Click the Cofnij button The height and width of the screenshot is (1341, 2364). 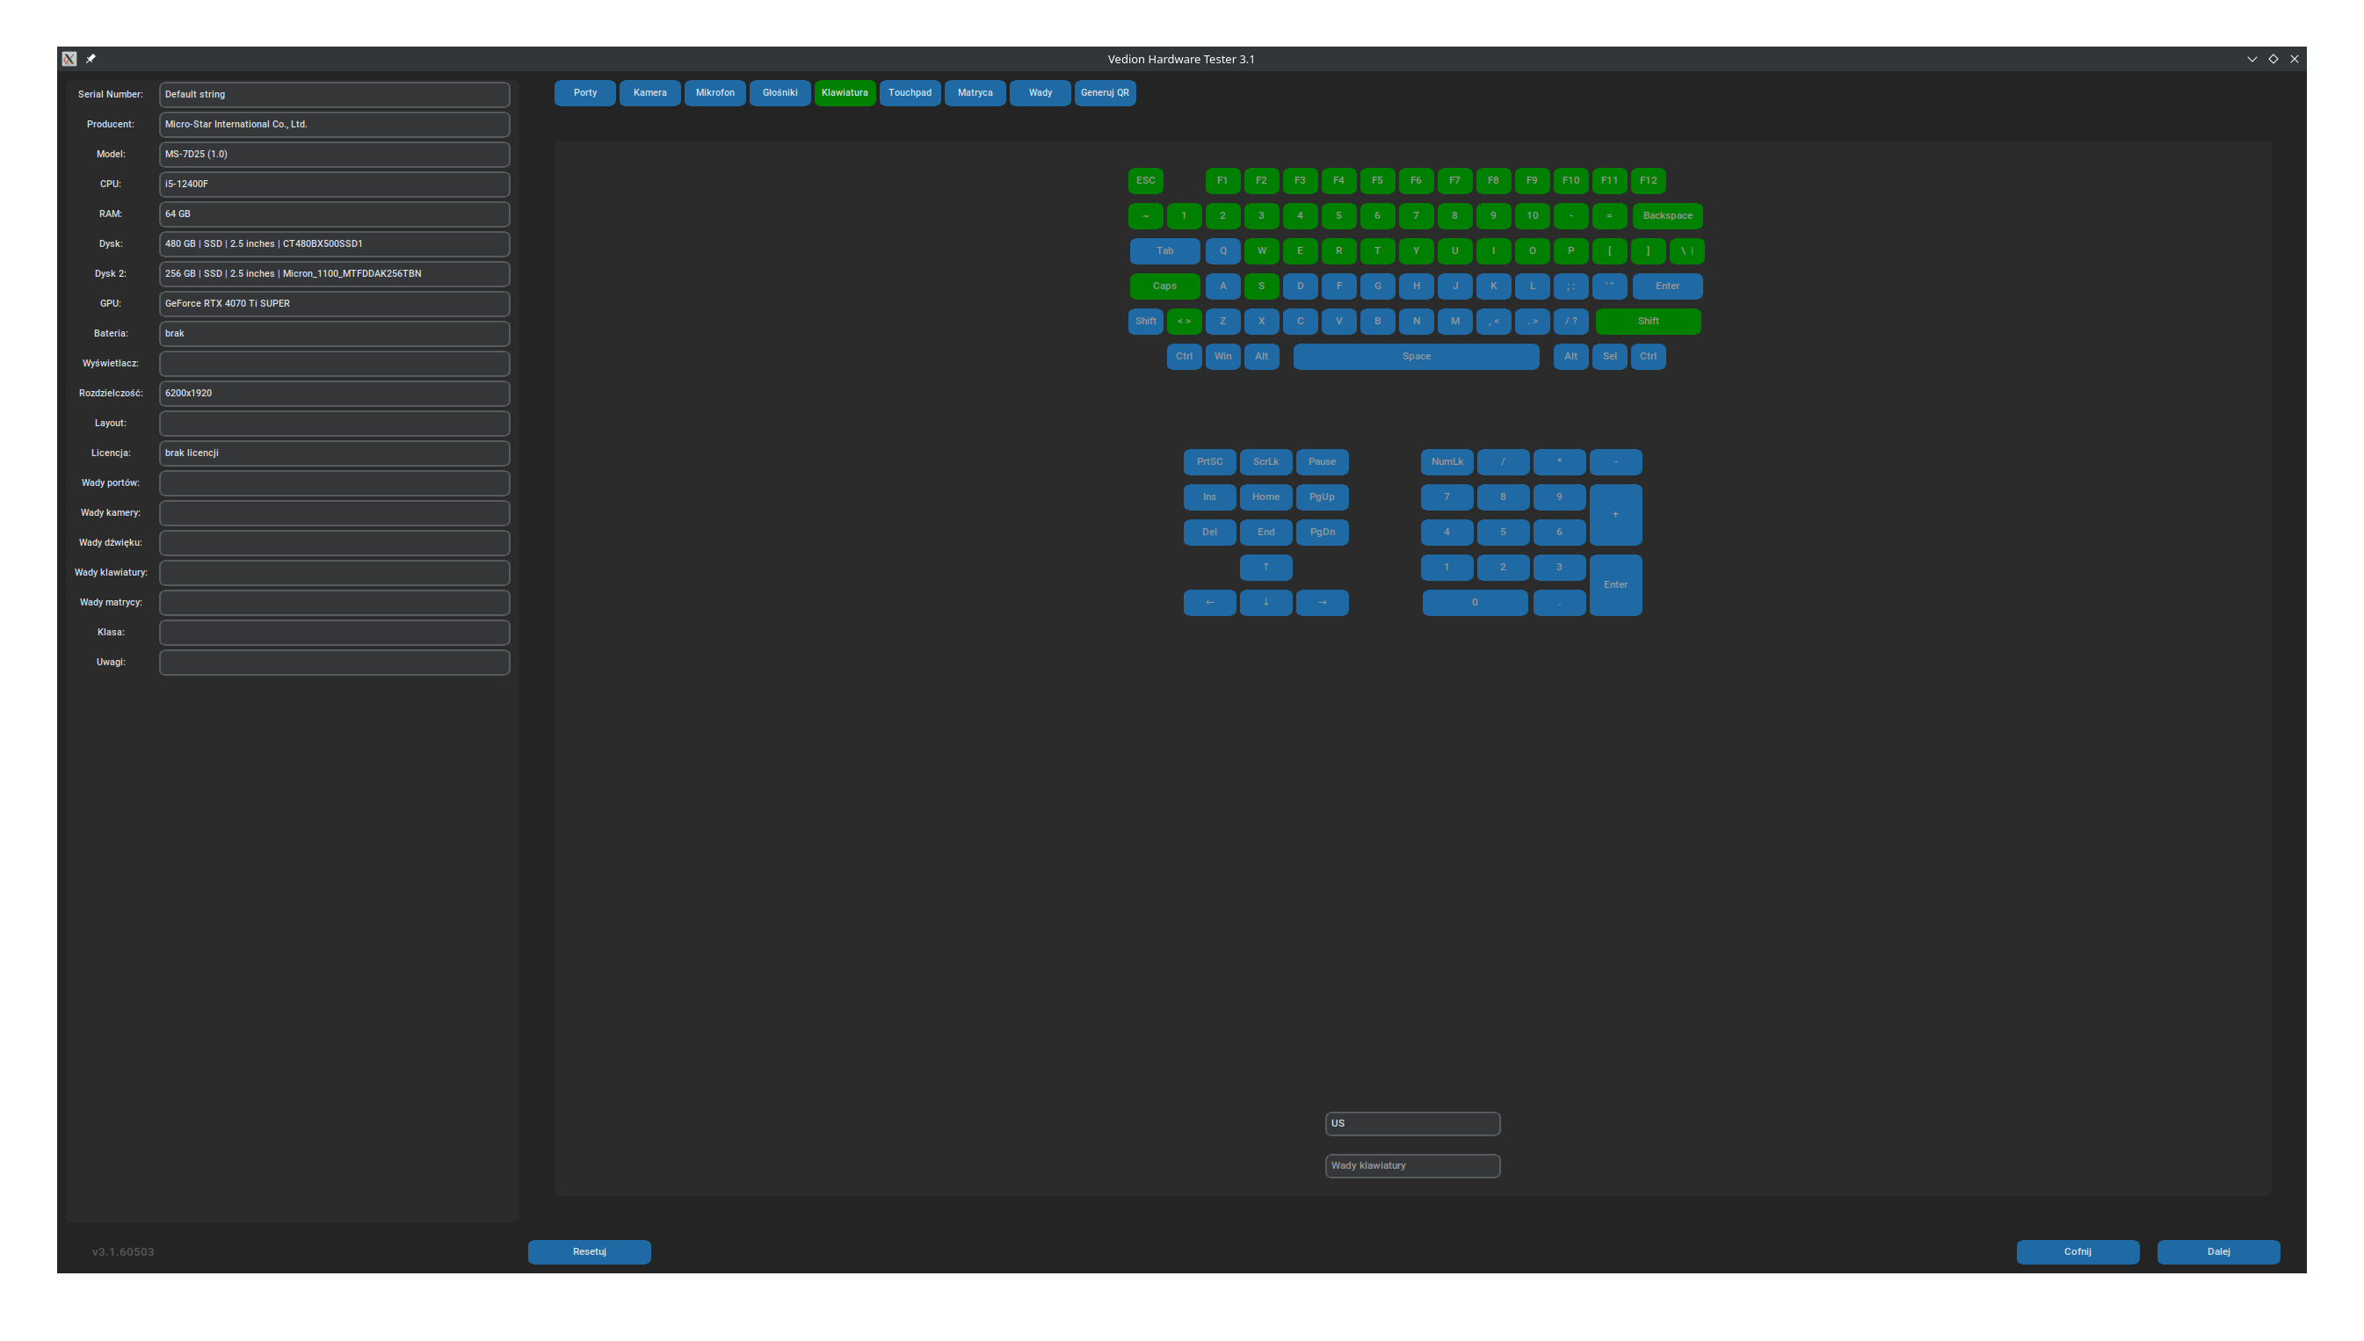coord(2078,1251)
